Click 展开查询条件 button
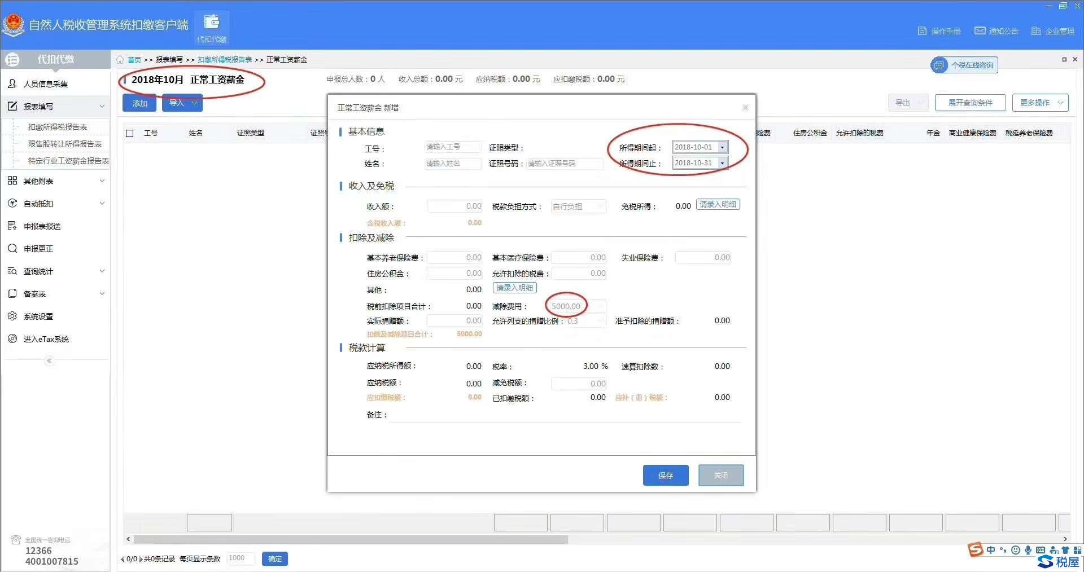This screenshot has width=1084, height=572. 970,103
